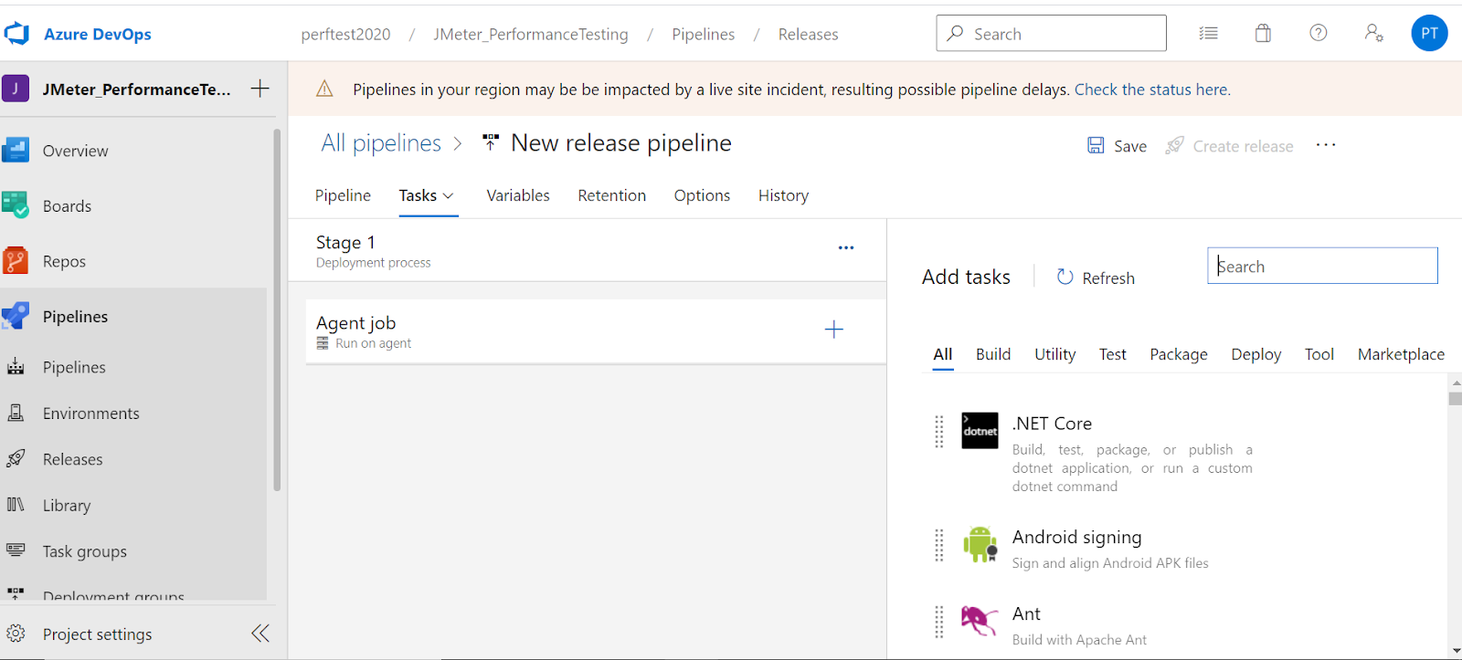Click JMeter_PerformanceTesting in the breadcrumb
The width and height of the screenshot is (1462, 660).
(531, 34)
